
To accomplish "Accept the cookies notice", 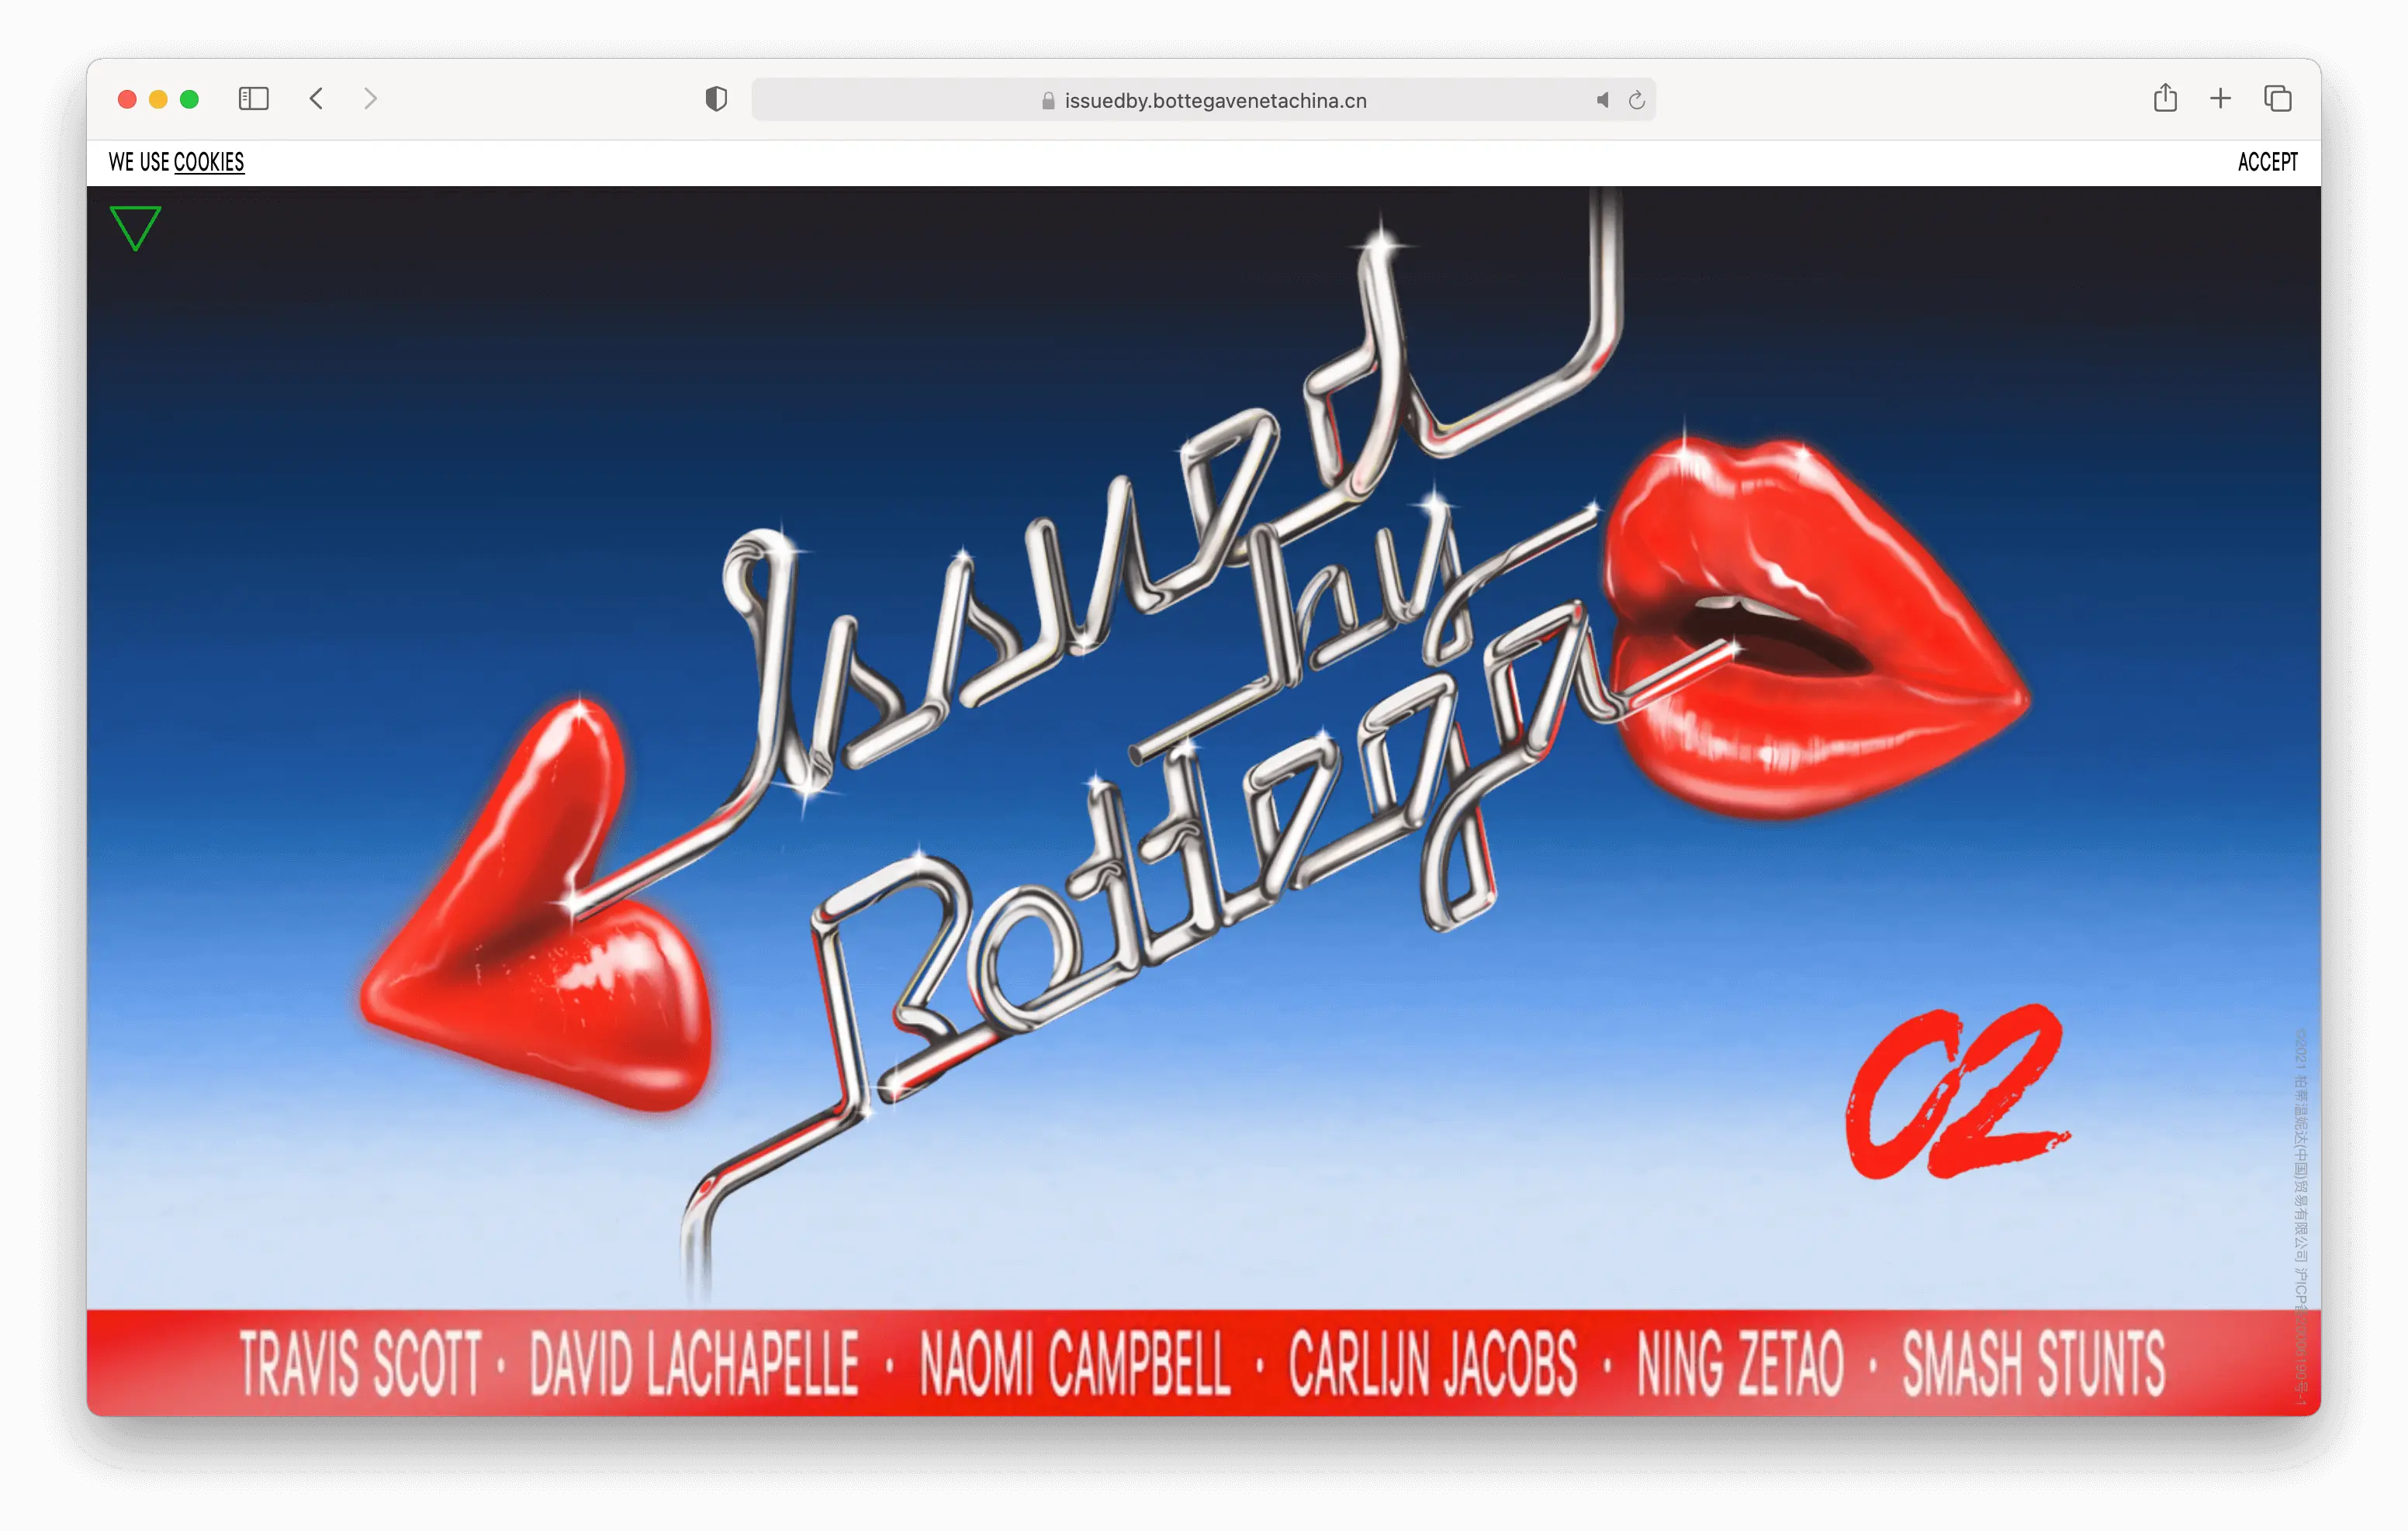I will 2267,162.
